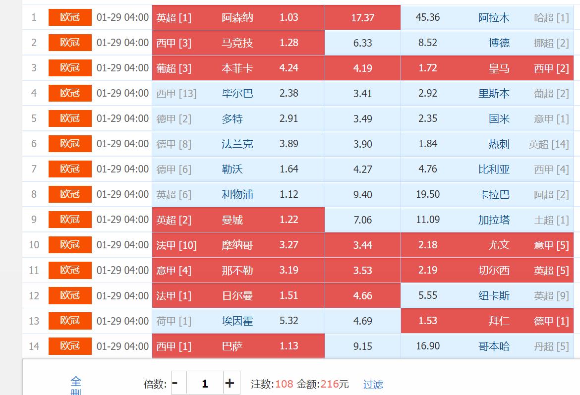
Task: Click the 欧冠 badge on the 利物浦 row
Action: pos(70,194)
